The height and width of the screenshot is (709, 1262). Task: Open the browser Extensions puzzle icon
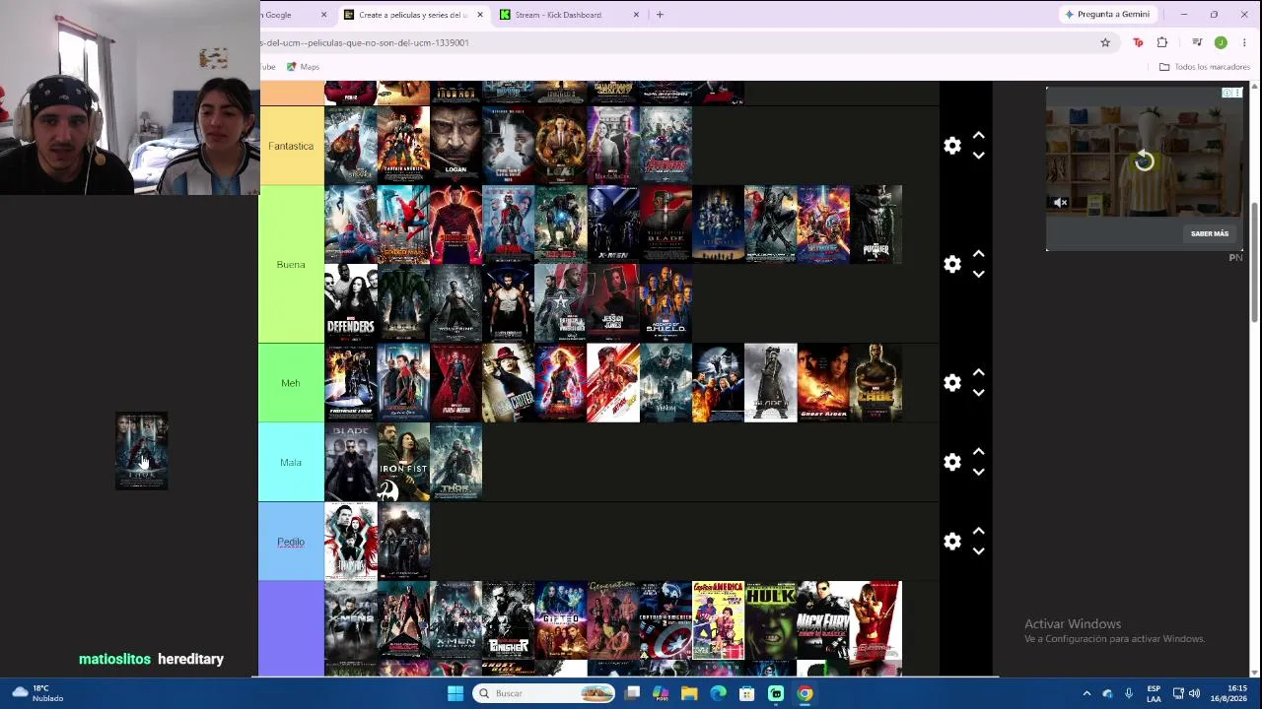[x=1162, y=42]
